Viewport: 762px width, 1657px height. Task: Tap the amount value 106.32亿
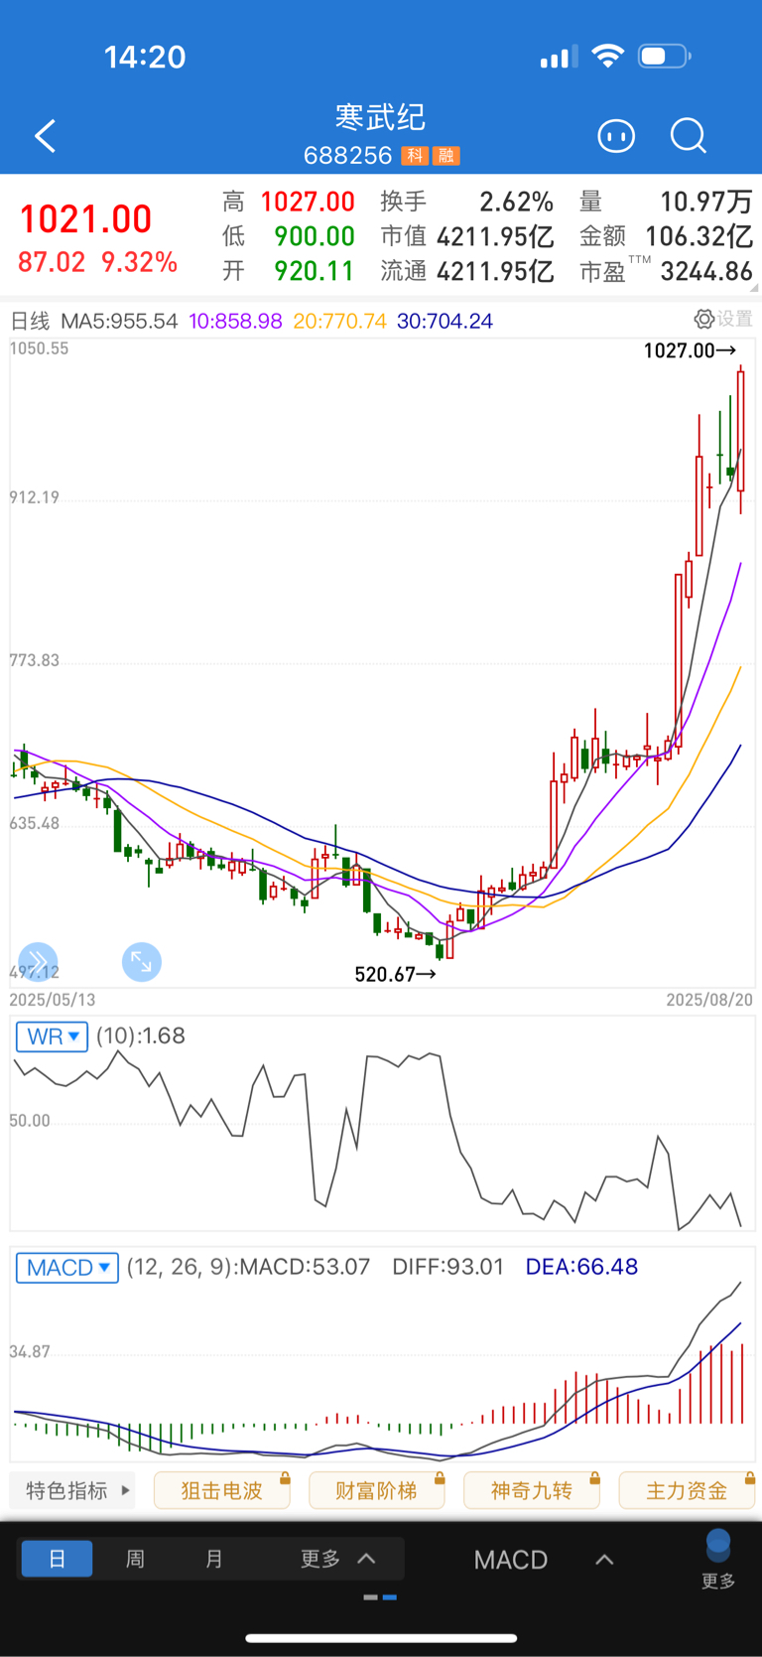point(698,236)
